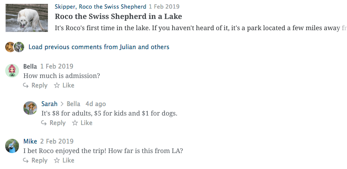347x169 pixels.
Task: Click the first commenter avatar beside Load previous
Action: pos(10,47)
